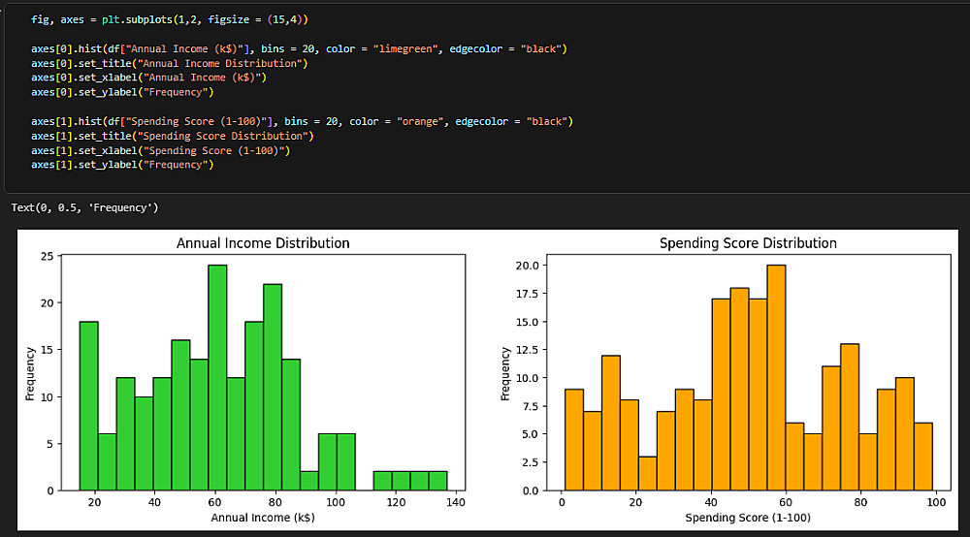Click the 20.0 tick on spending y-axis

coord(538,265)
